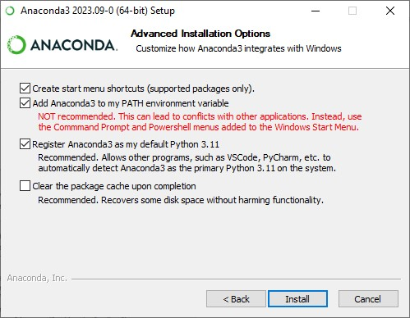Image resolution: width=410 pixels, height=318 pixels.
Task: Click the Anaconda icon in the title bar
Action: pos(10,11)
